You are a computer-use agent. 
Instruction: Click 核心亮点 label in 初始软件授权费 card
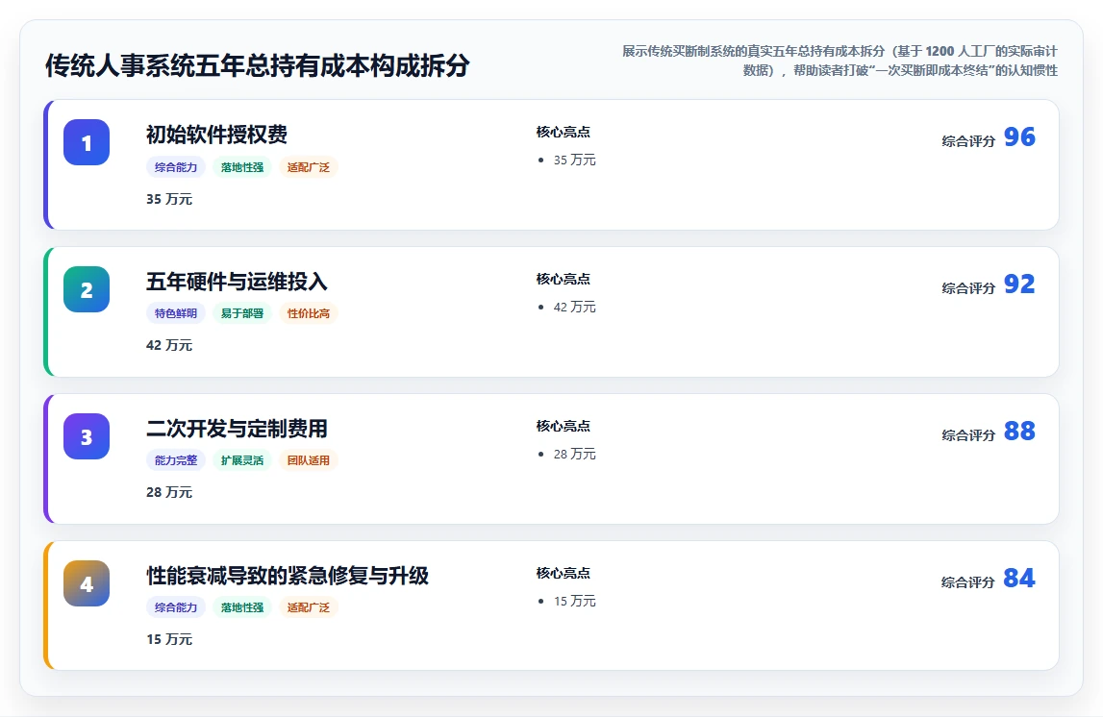click(563, 132)
